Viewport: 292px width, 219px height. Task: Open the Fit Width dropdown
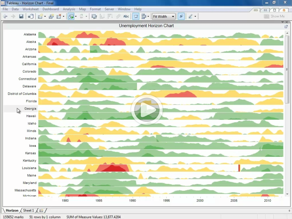(164, 17)
